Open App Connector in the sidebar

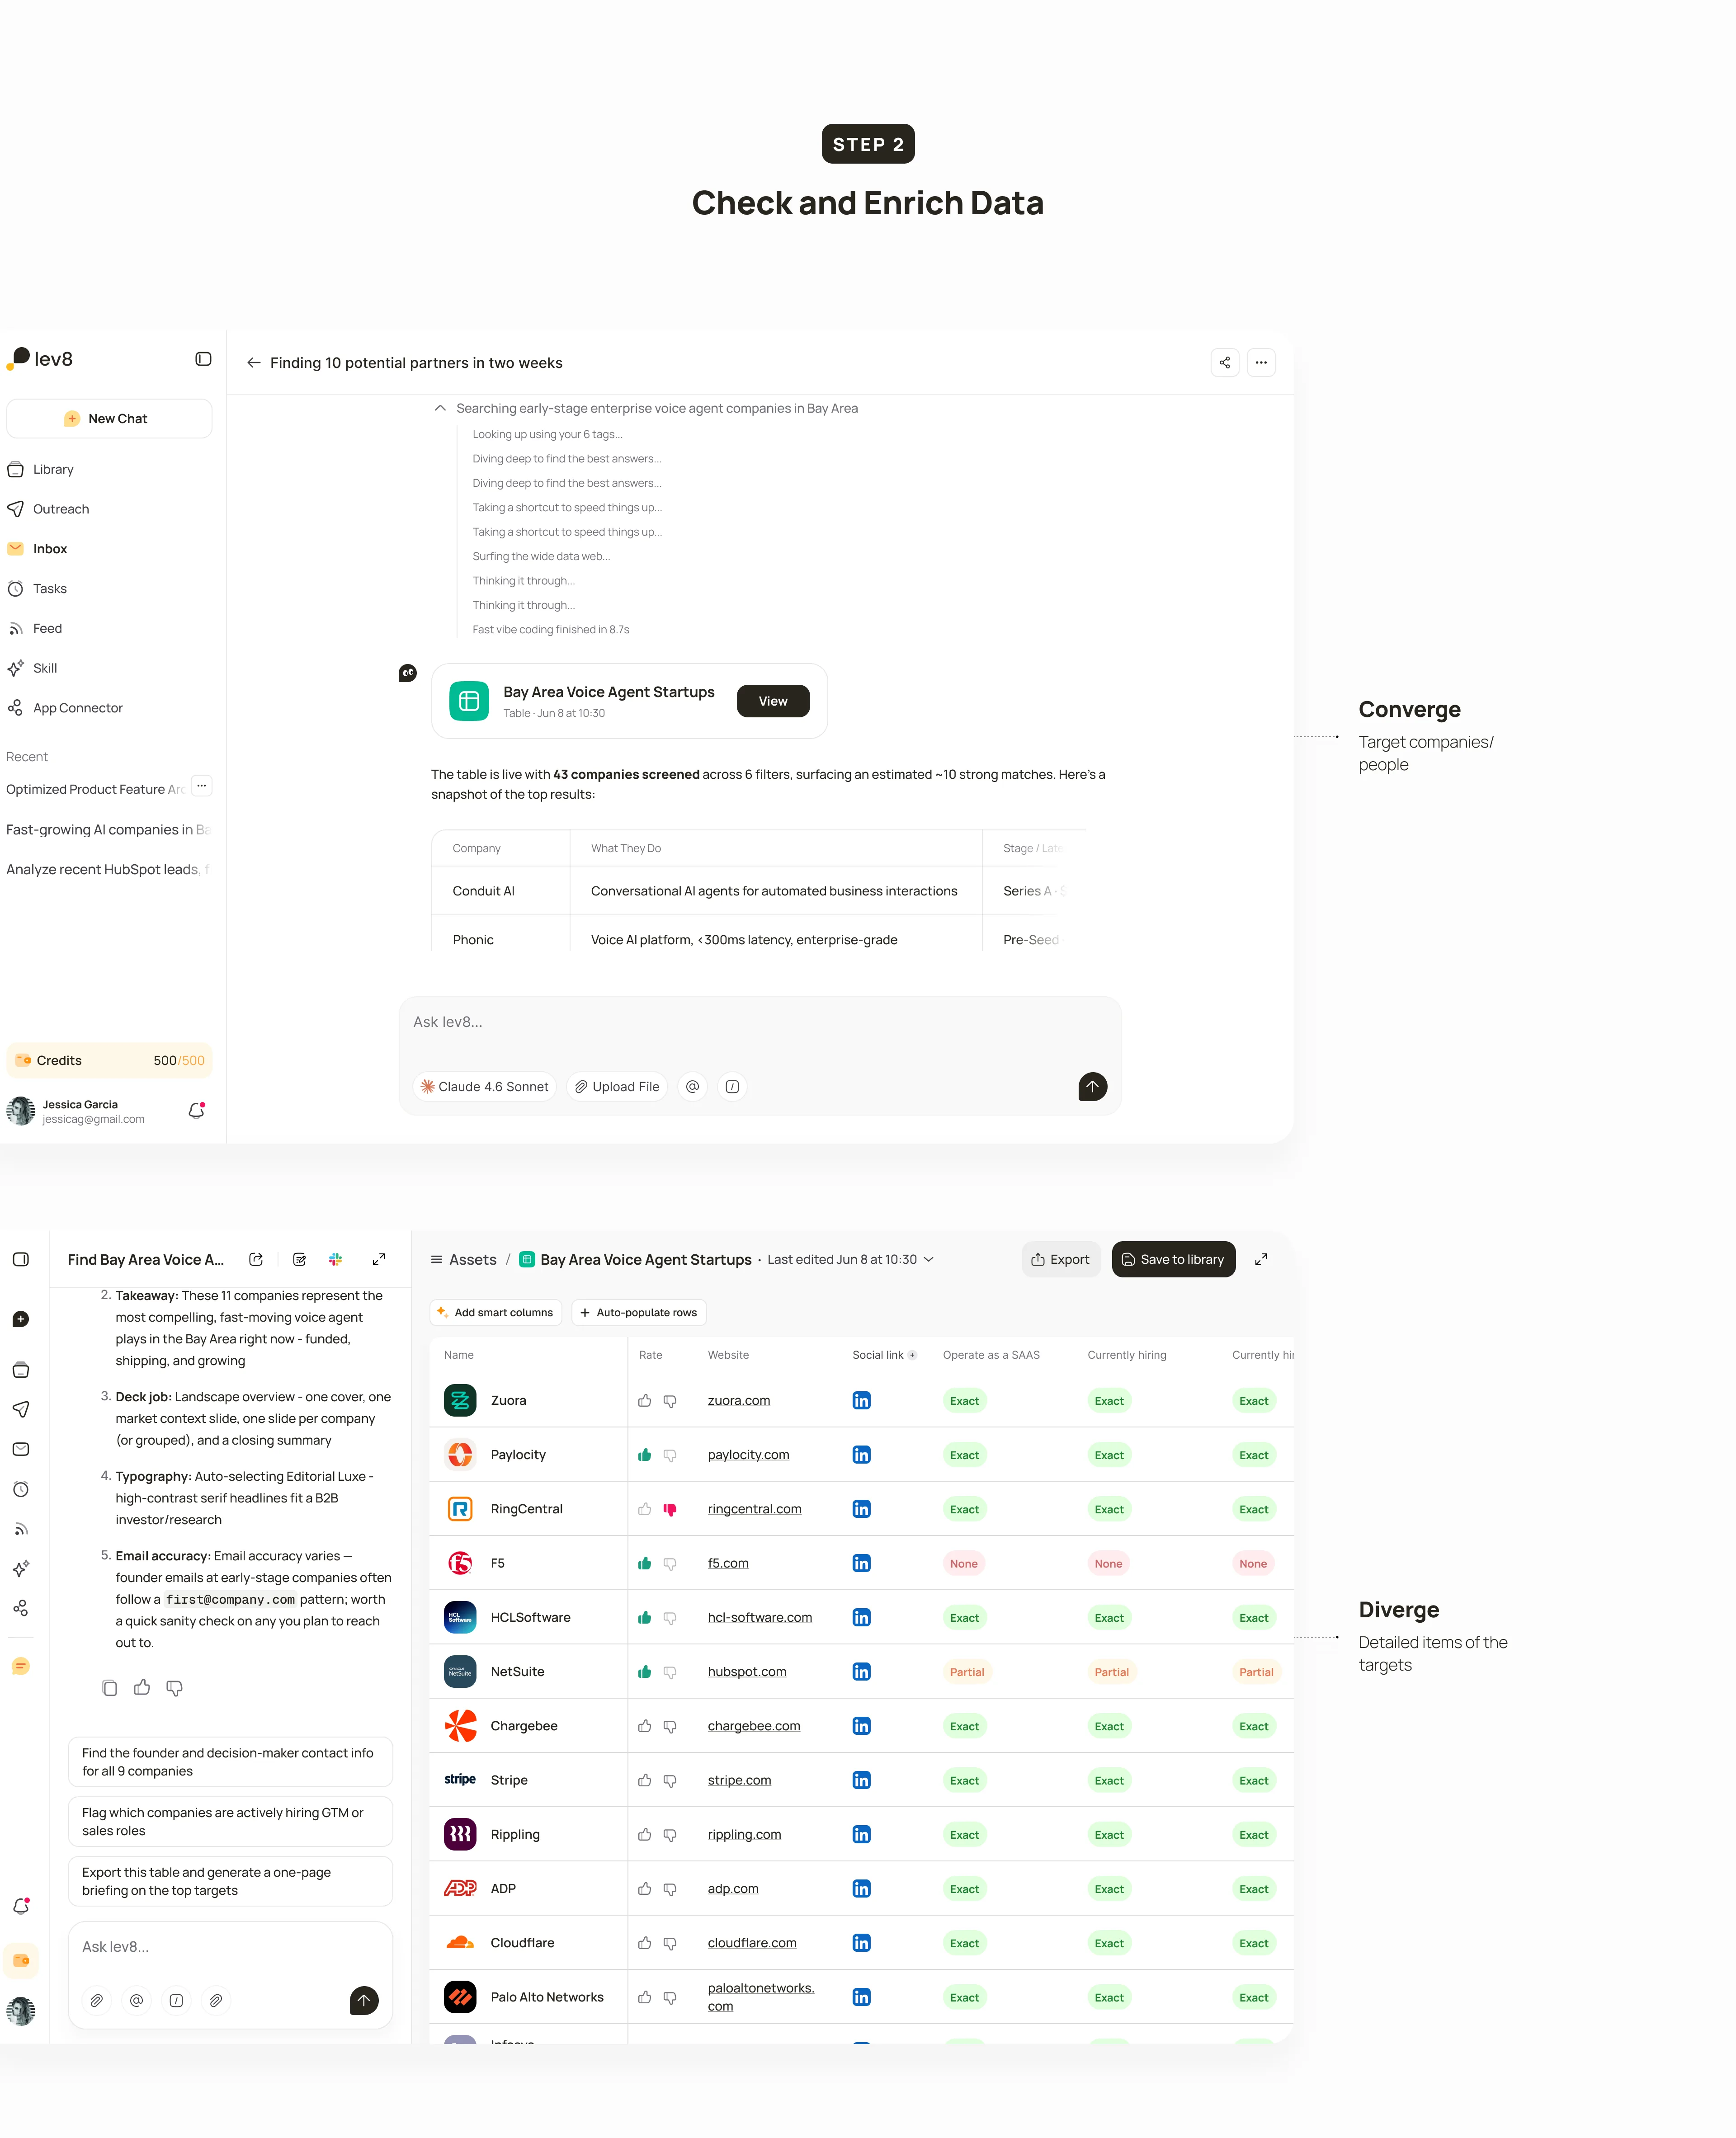pos(78,708)
